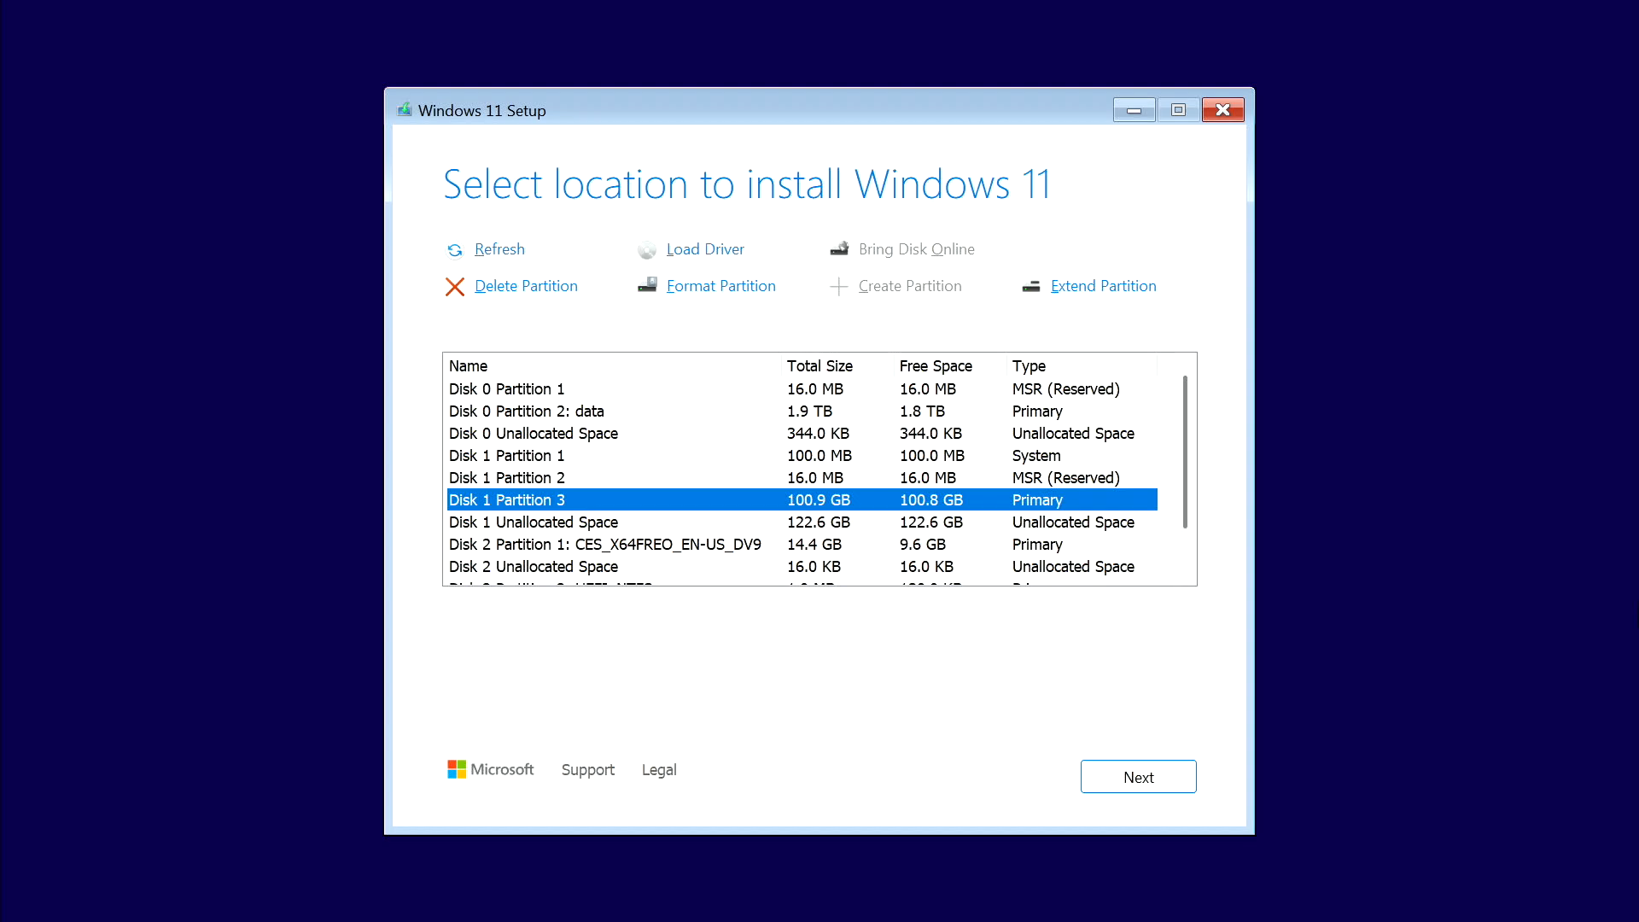
Task: Open the Legal link
Action: tap(659, 770)
